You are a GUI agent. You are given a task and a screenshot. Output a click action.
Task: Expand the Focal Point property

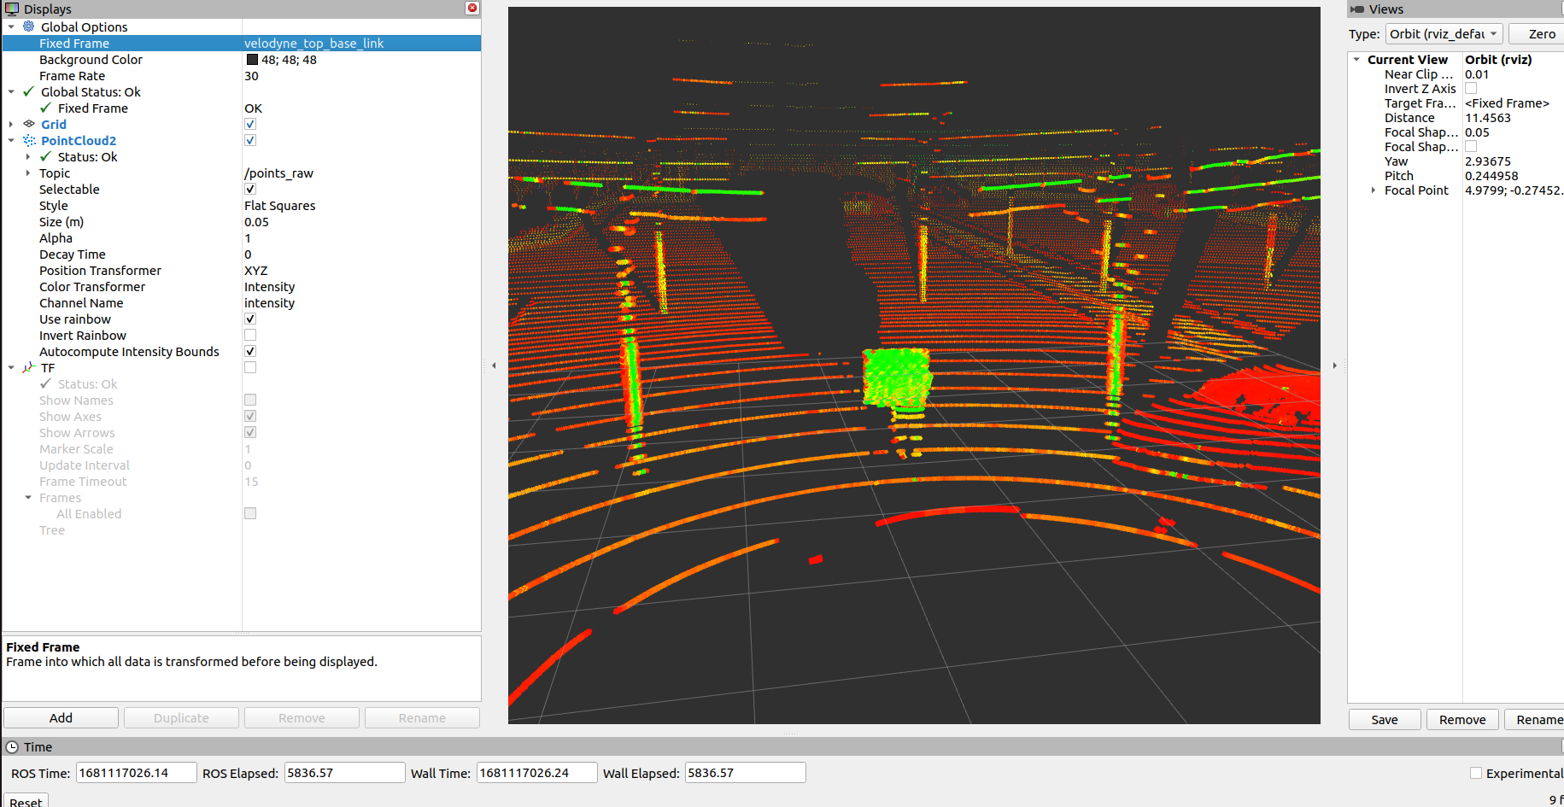click(x=1374, y=190)
